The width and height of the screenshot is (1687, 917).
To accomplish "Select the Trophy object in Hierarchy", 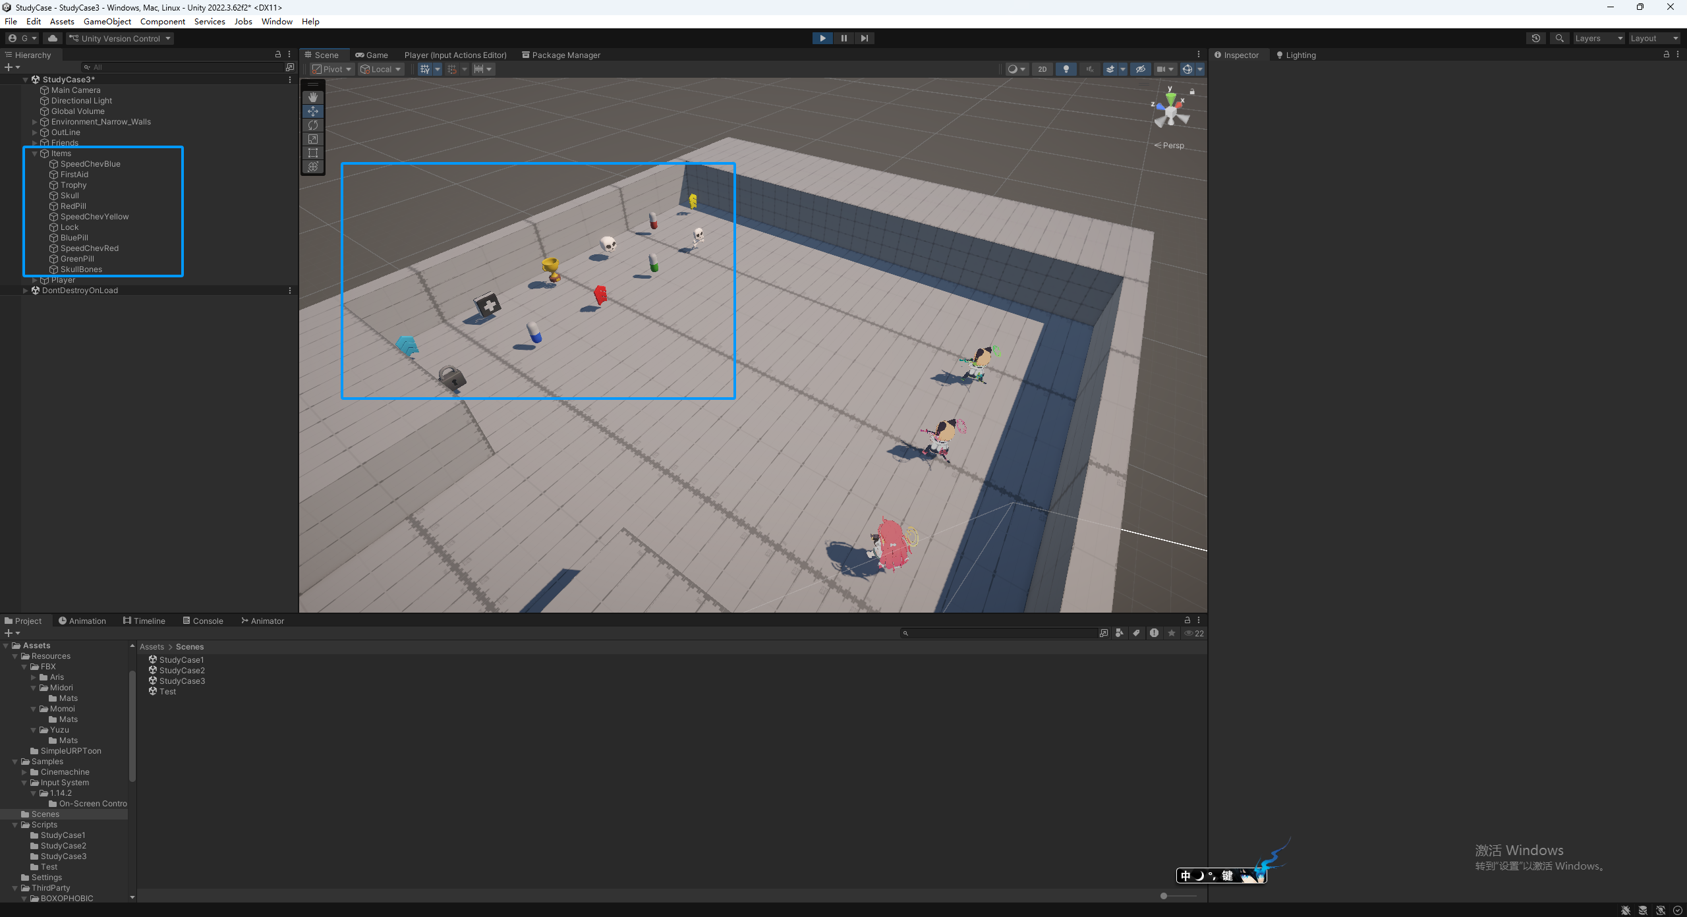I will [73, 185].
